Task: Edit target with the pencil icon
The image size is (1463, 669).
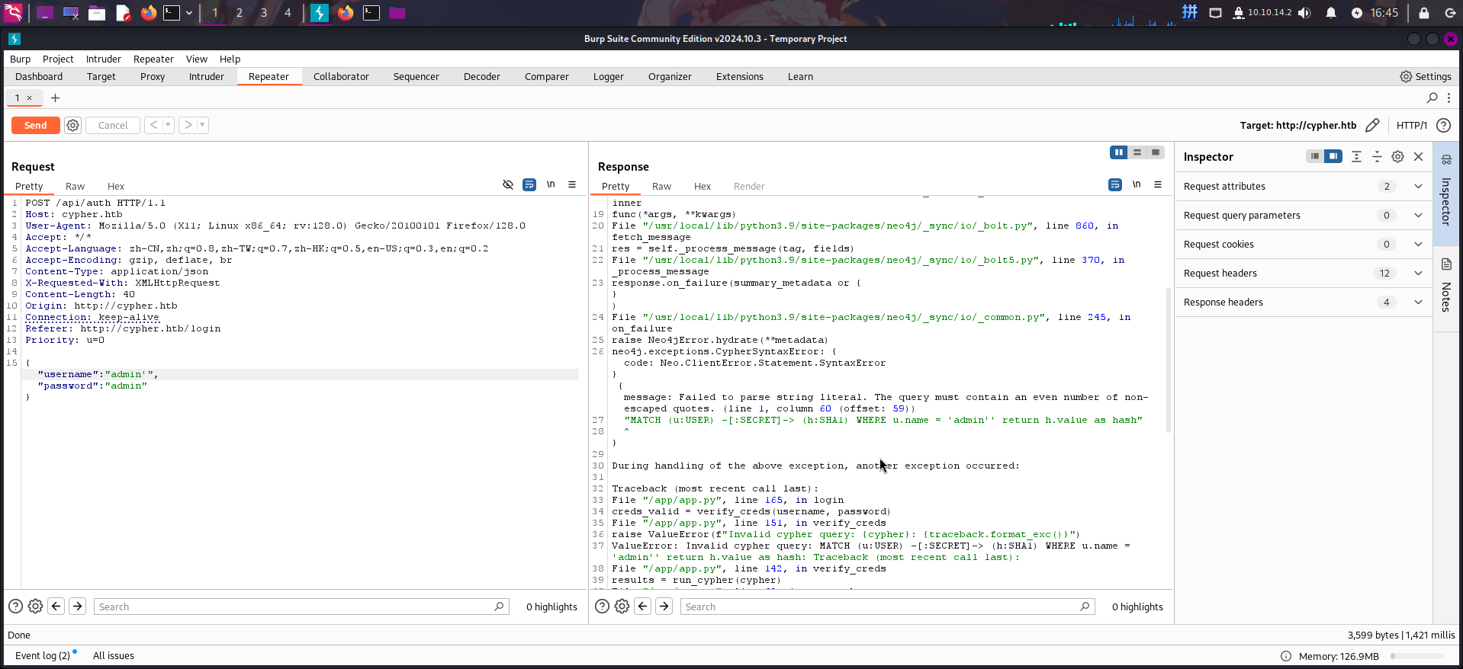Action: tap(1372, 125)
